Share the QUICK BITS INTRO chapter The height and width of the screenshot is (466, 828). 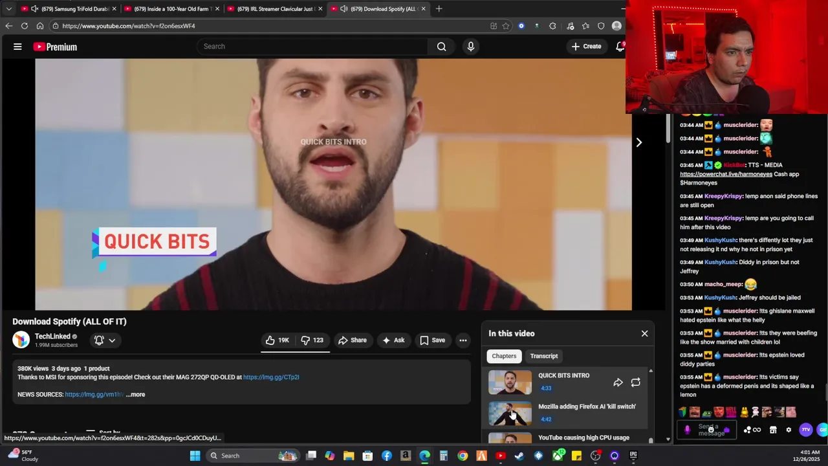[618, 383]
